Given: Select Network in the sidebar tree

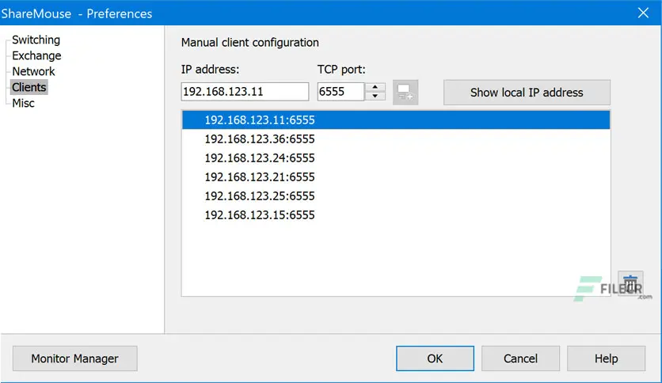Looking at the screenshot, I should (33, 71).
